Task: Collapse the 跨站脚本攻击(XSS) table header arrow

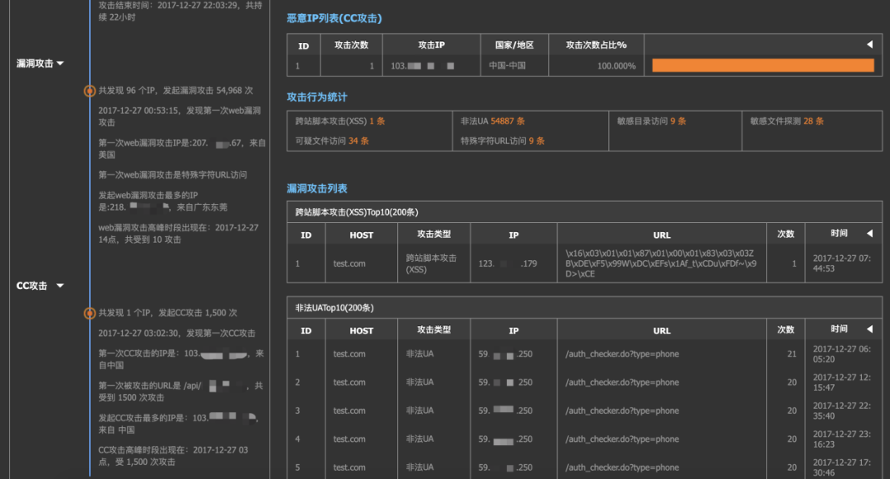Action: pyautogui.click(x=869, y=234)
